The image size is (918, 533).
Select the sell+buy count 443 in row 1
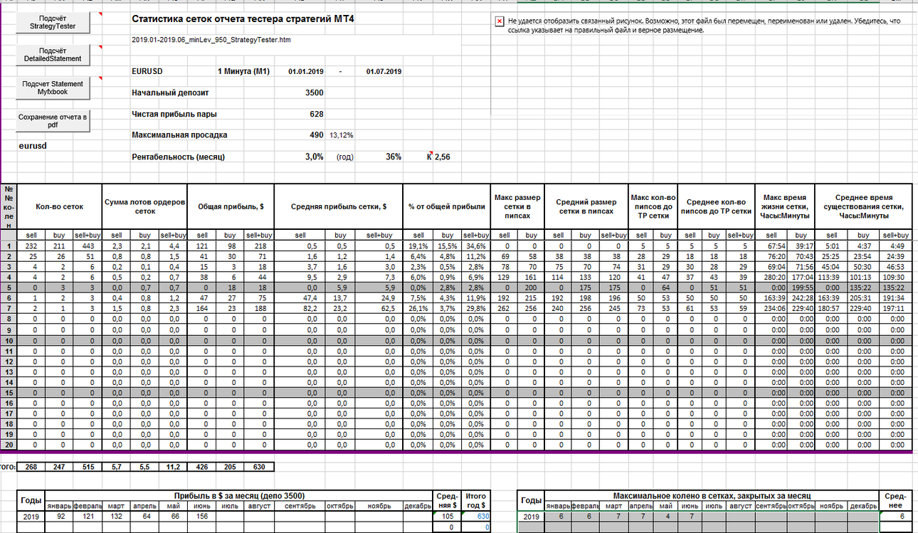(x=88, y=246)
